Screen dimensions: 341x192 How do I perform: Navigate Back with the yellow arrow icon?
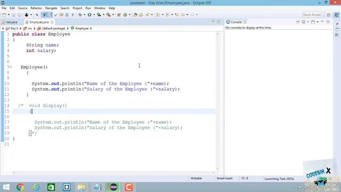click(x=183, y=14)
